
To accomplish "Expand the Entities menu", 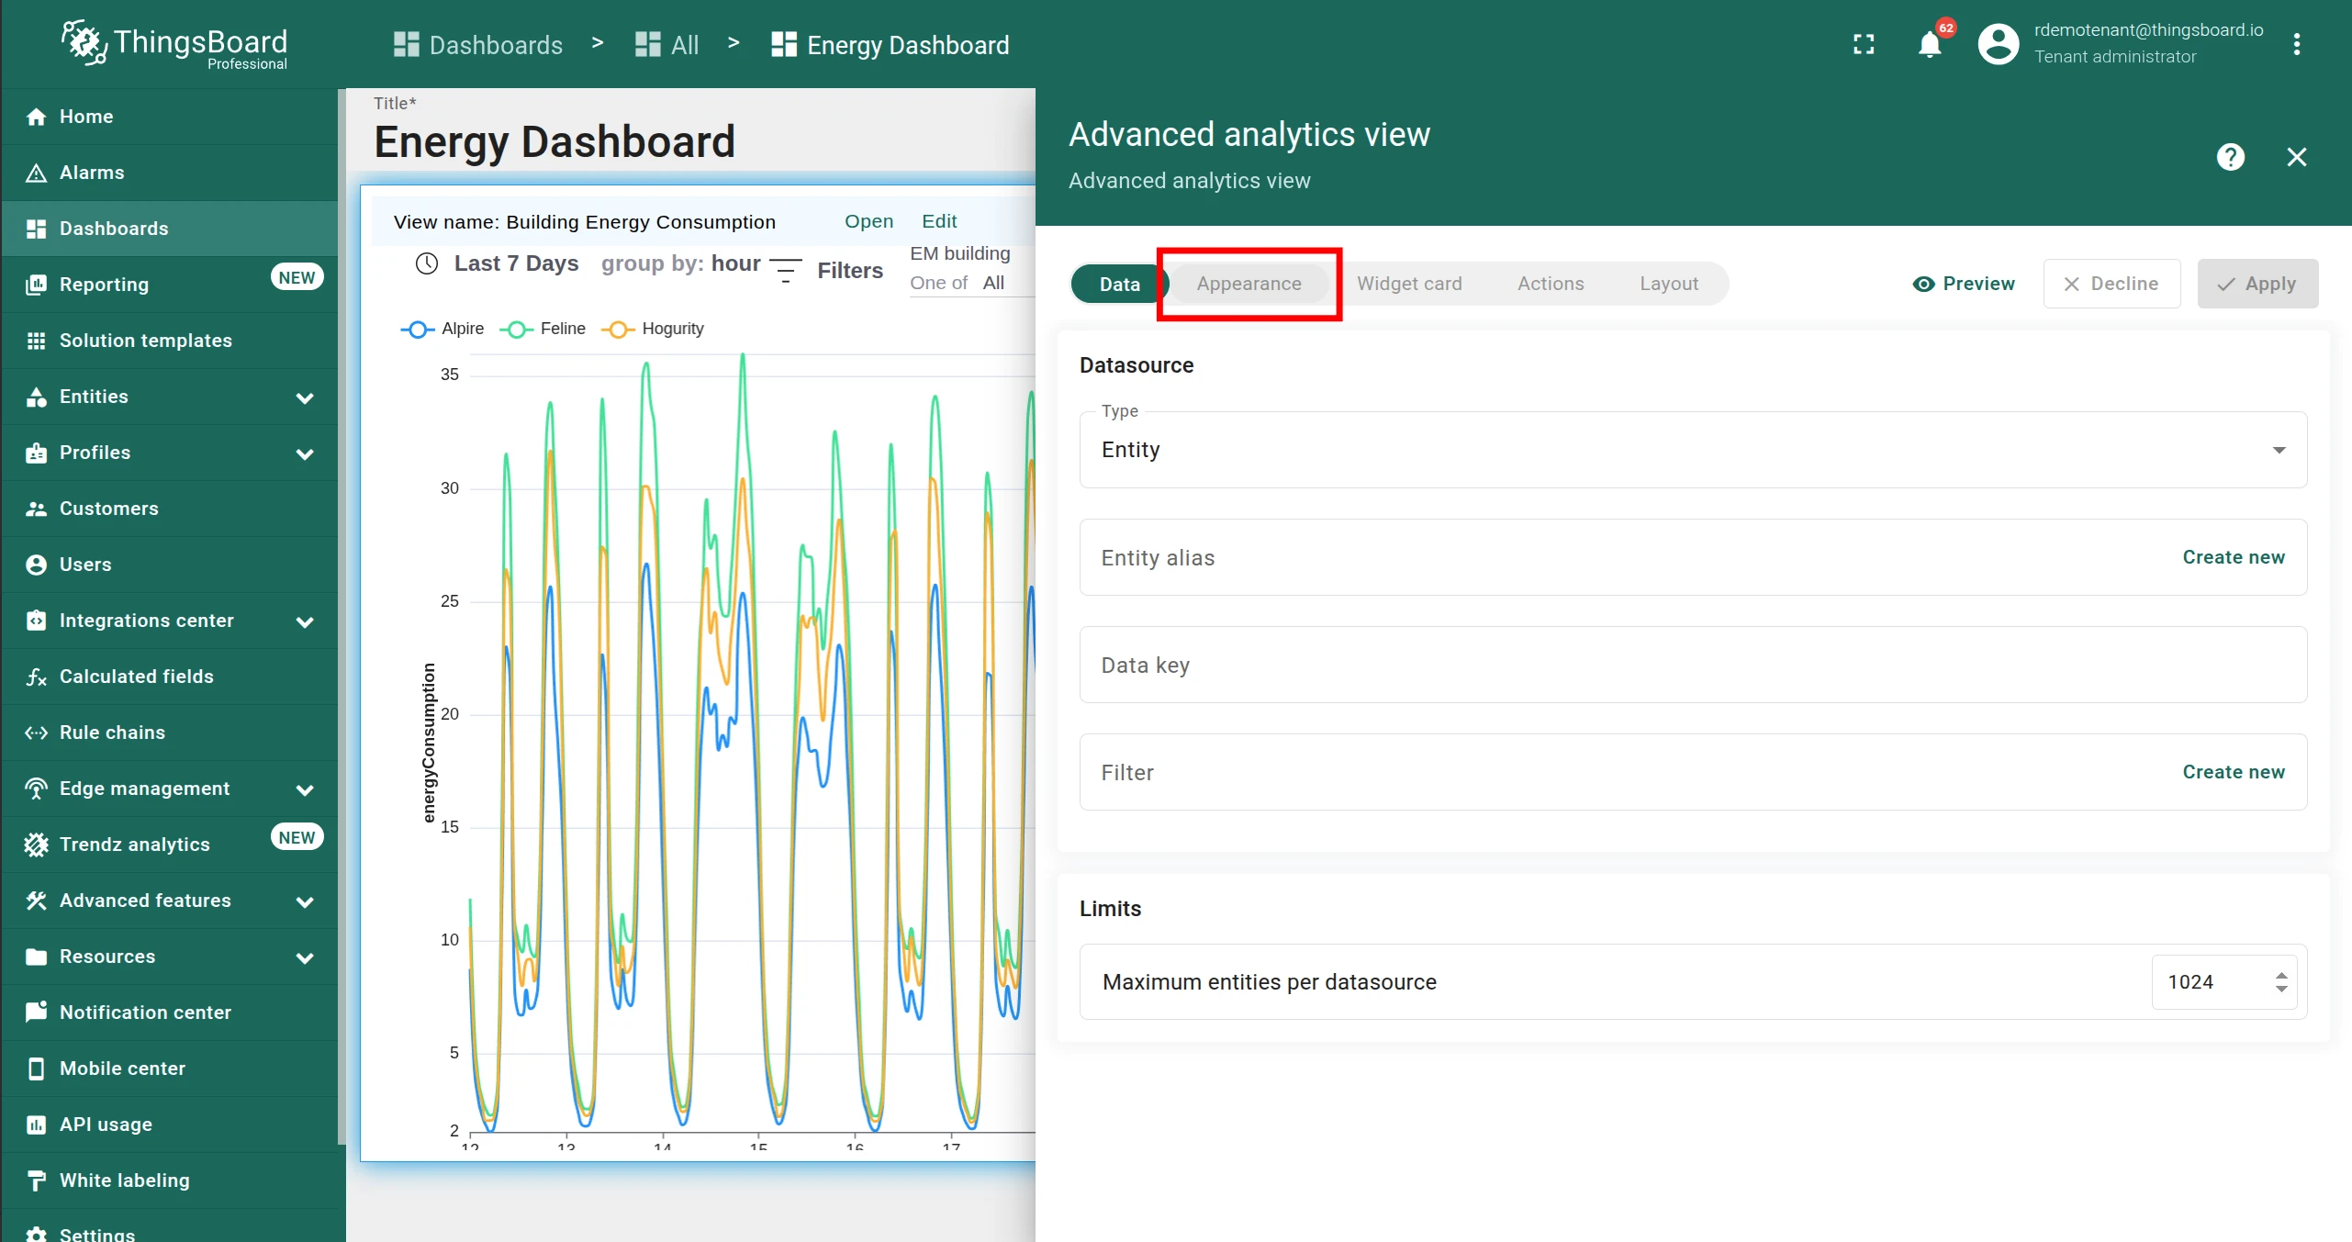I will [x=305, y=397].
